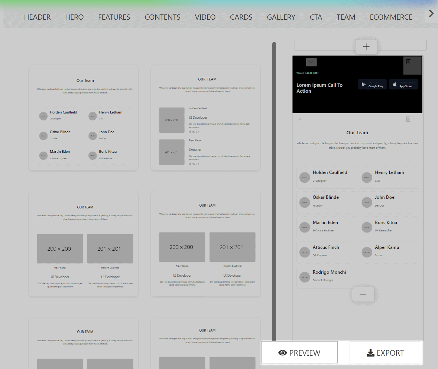The height and width of the screenshot is (369, 438).
Task: Choose the middle-right OUR TEAM two-image template
Action: coord(205,244)
